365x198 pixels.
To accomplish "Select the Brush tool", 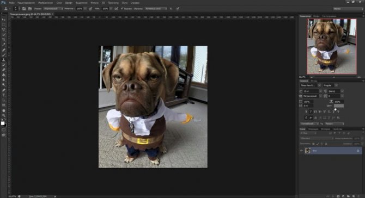I will [3, 55].
